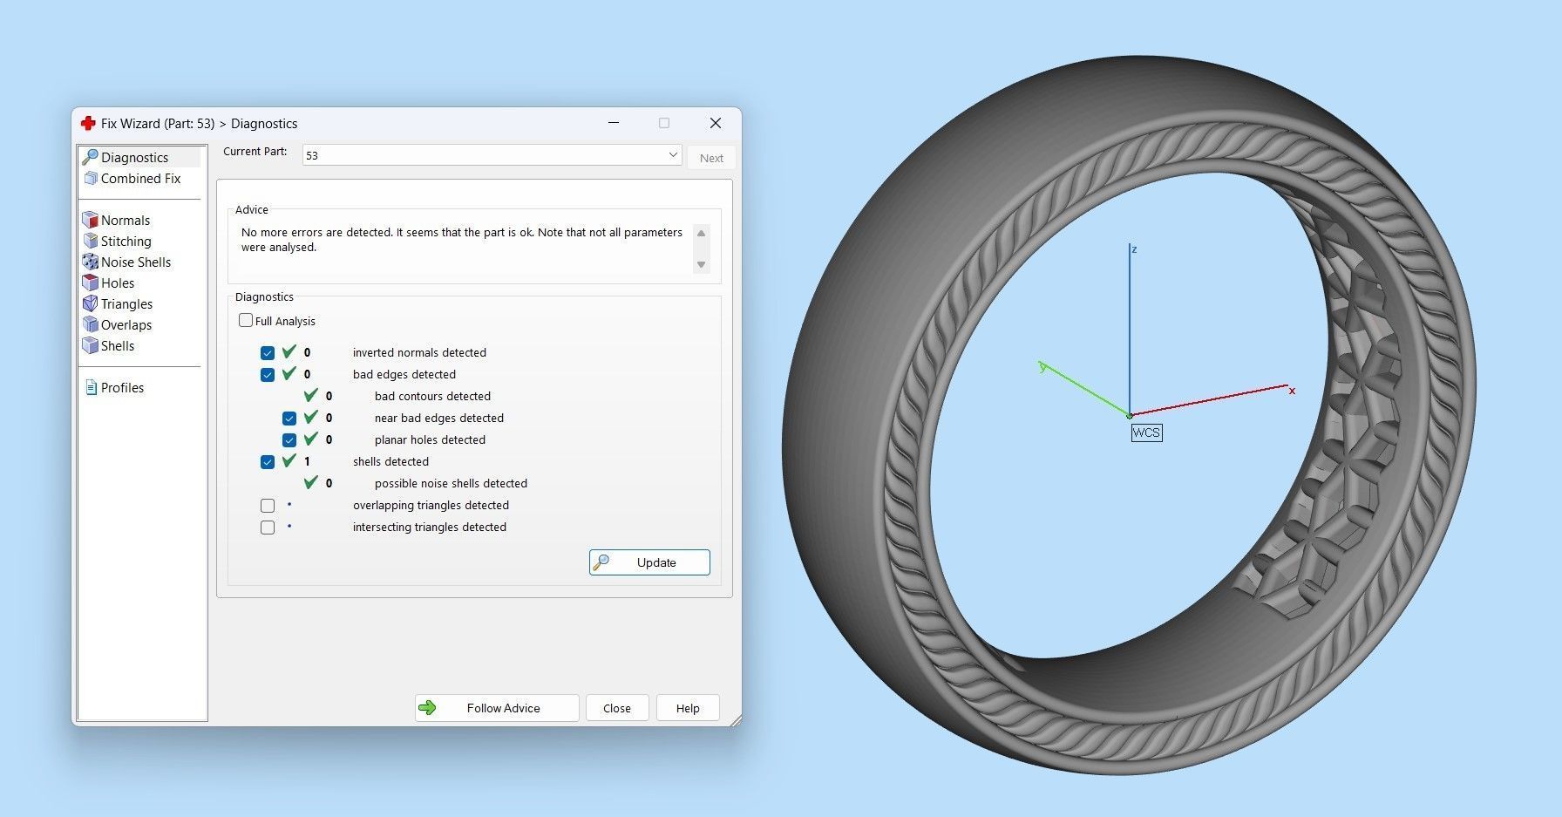Click the Update button
This screenshot has width=1562, height=817.
(649, 562)
